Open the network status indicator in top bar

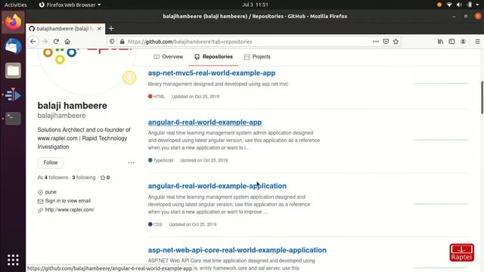click(x=449, y=5)
